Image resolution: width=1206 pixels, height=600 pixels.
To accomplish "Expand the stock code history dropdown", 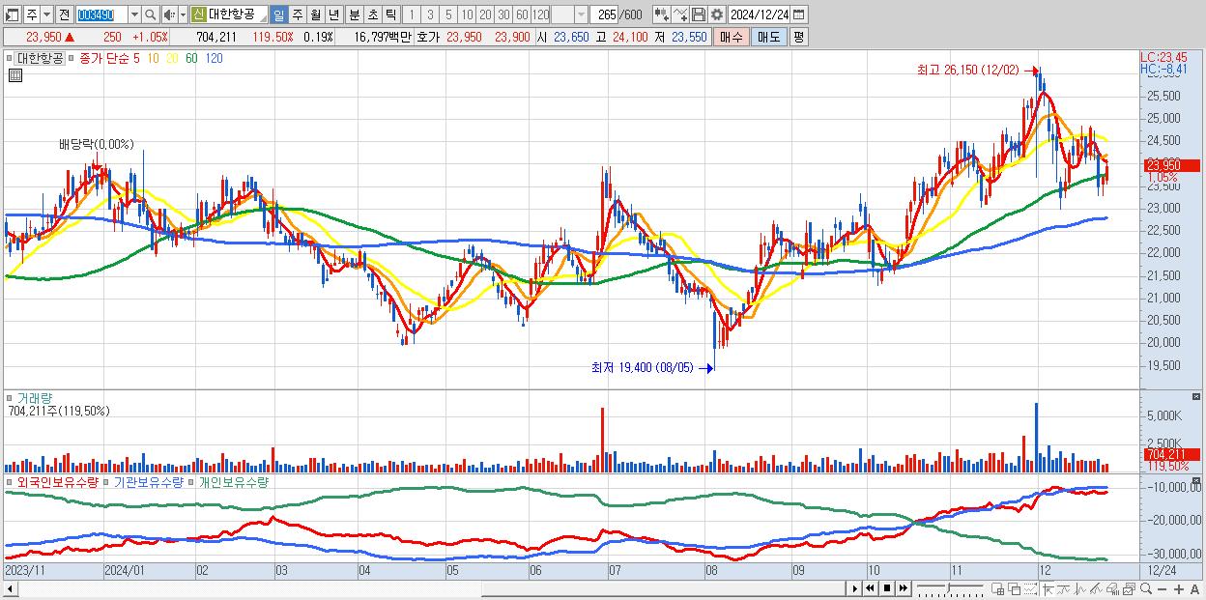I will [134, 15].
